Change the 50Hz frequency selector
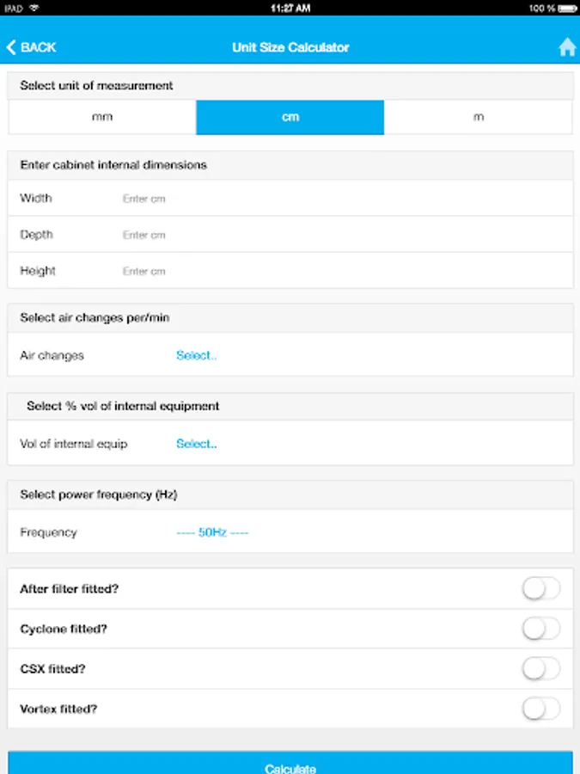The image size is (580, 774). [212, 532]
